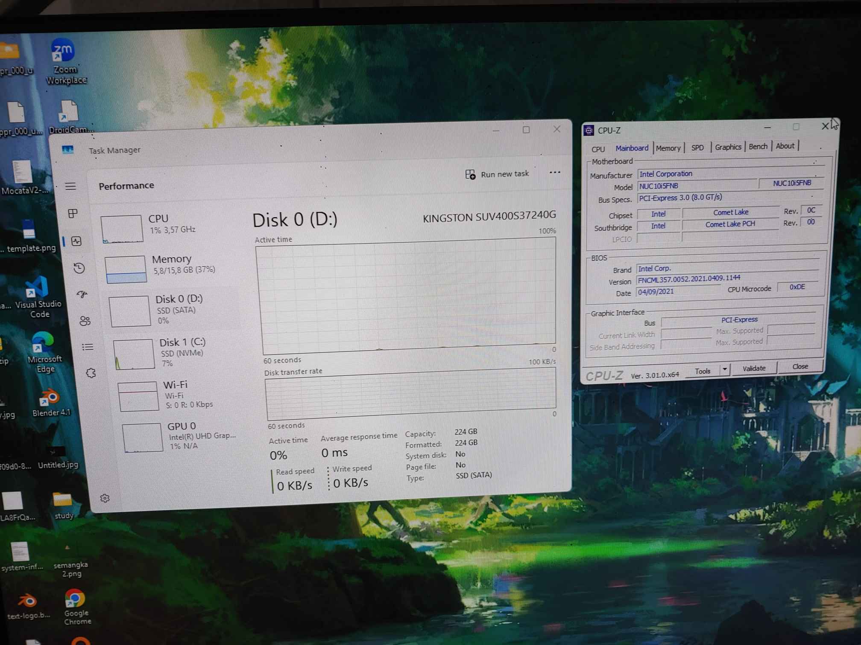Click the Validate button in CPU-Z

(x=754, y=368)
